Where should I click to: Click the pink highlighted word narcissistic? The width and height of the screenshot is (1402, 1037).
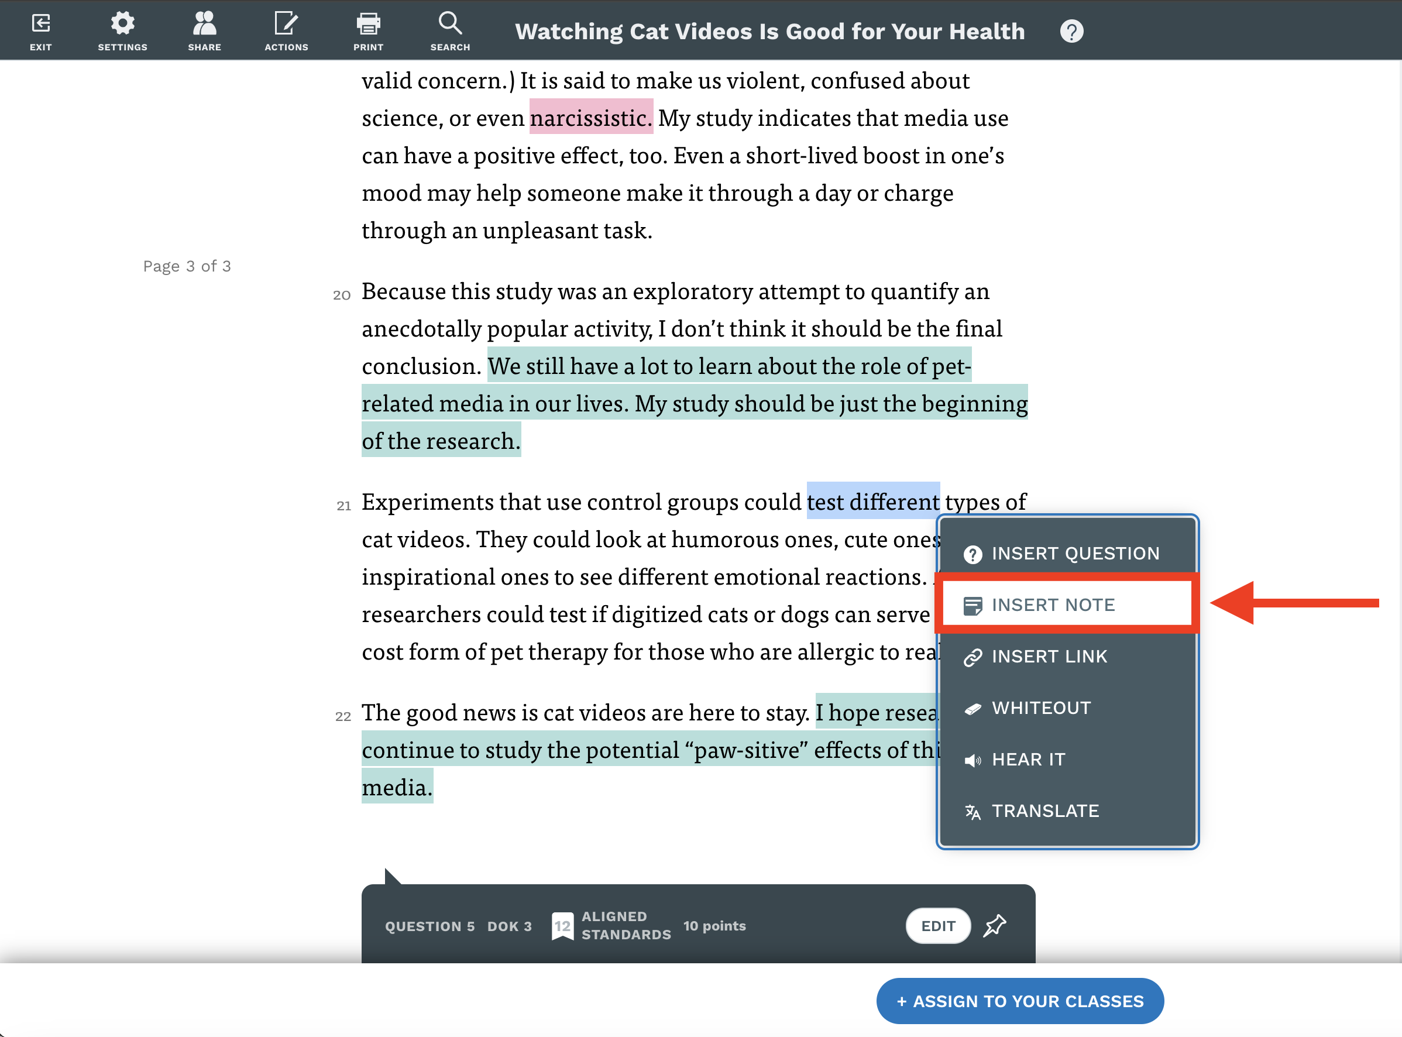click(590, 118)
